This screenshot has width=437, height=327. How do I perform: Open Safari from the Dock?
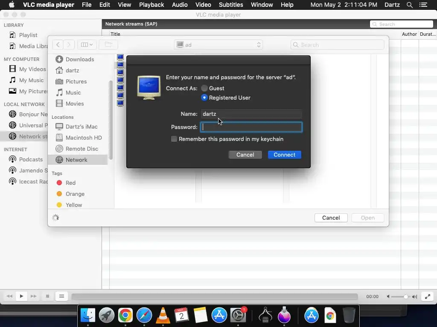click(x=144, y=316)
